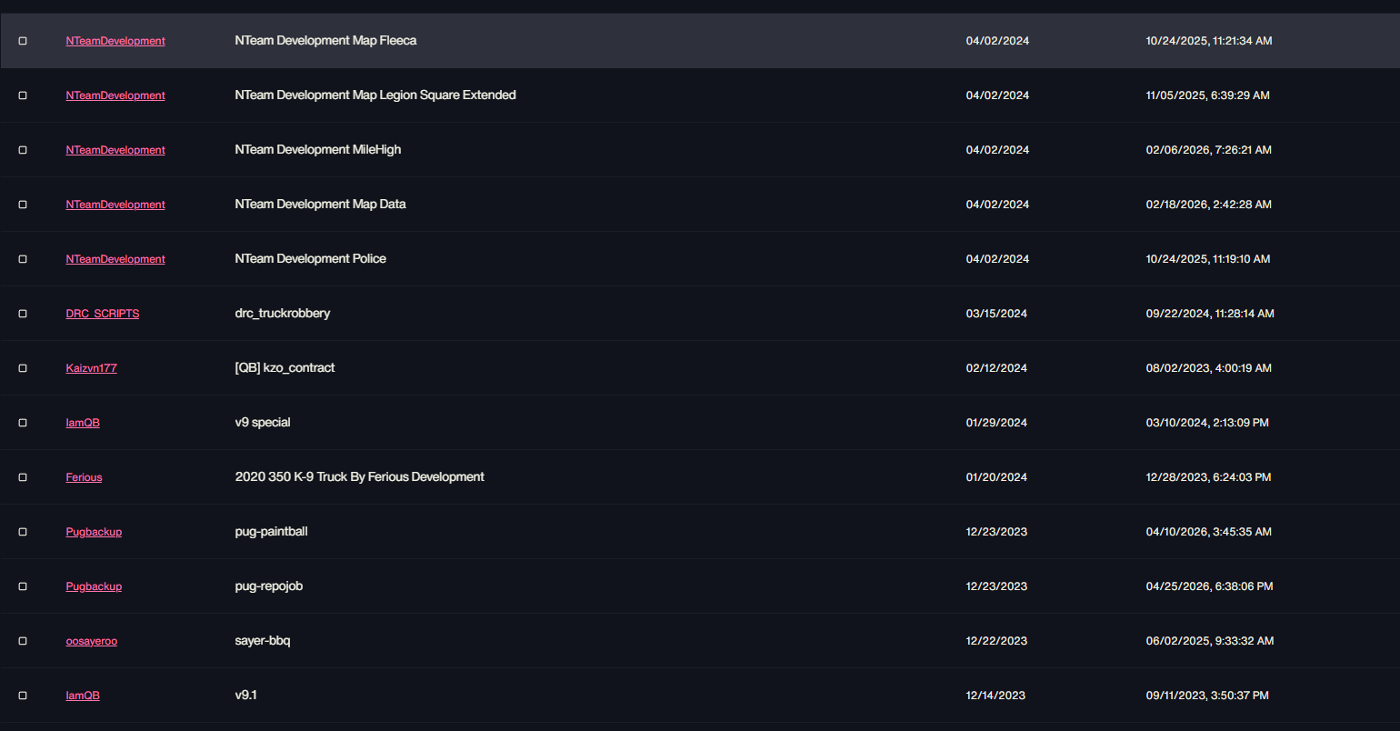
Task: Click the 12/14/2023 date cell
Action: pos(995,696)
